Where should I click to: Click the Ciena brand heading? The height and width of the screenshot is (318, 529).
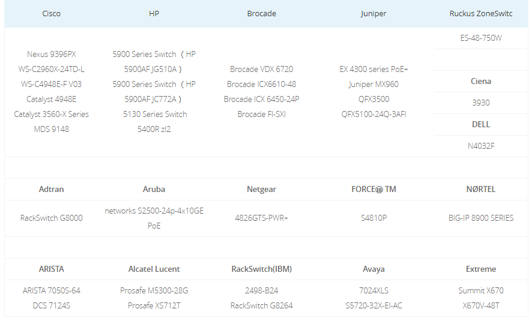(x=481, y=81)
